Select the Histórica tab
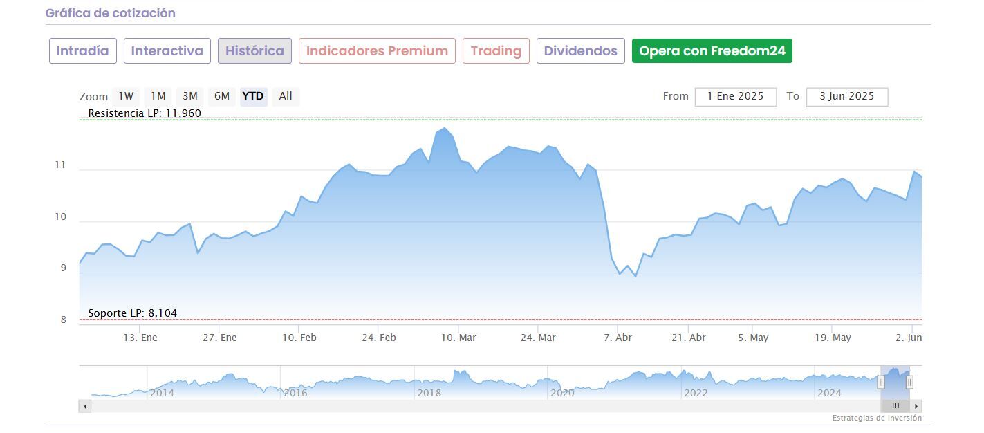The image size is (984, 433). point(254,51)
